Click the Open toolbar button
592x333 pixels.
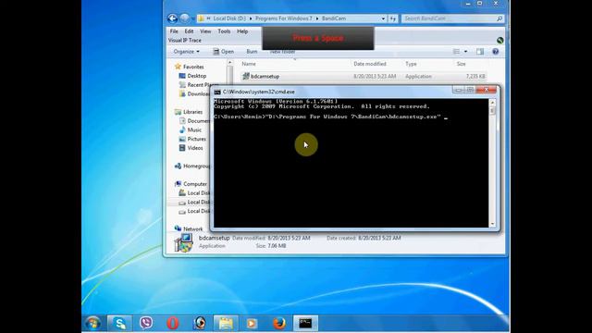[224, 52]
